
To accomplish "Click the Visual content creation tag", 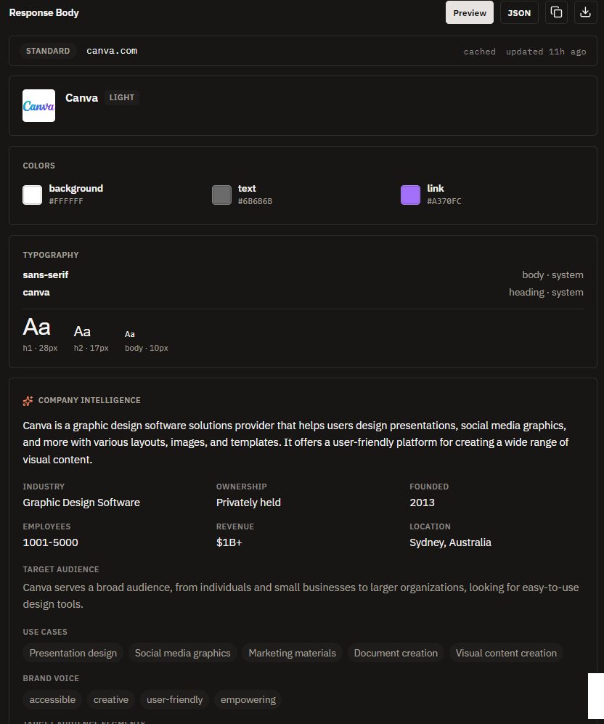I will coord(506,653).
